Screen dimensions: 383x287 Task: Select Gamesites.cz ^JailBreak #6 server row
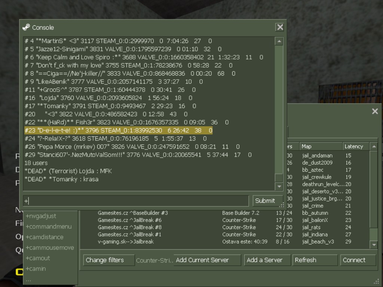pos(225,220)
